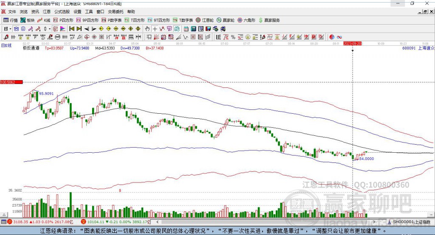Open the 文件 menu
The width and height of the screenshot is (435, 235).
pyautogui.click(x=12, y=11)
